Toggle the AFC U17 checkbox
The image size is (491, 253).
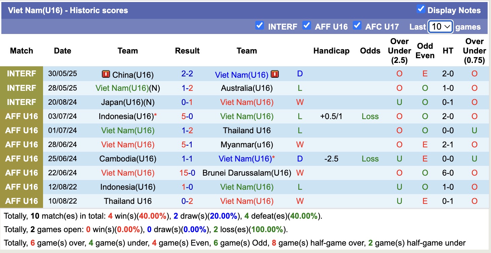(357, 26)
